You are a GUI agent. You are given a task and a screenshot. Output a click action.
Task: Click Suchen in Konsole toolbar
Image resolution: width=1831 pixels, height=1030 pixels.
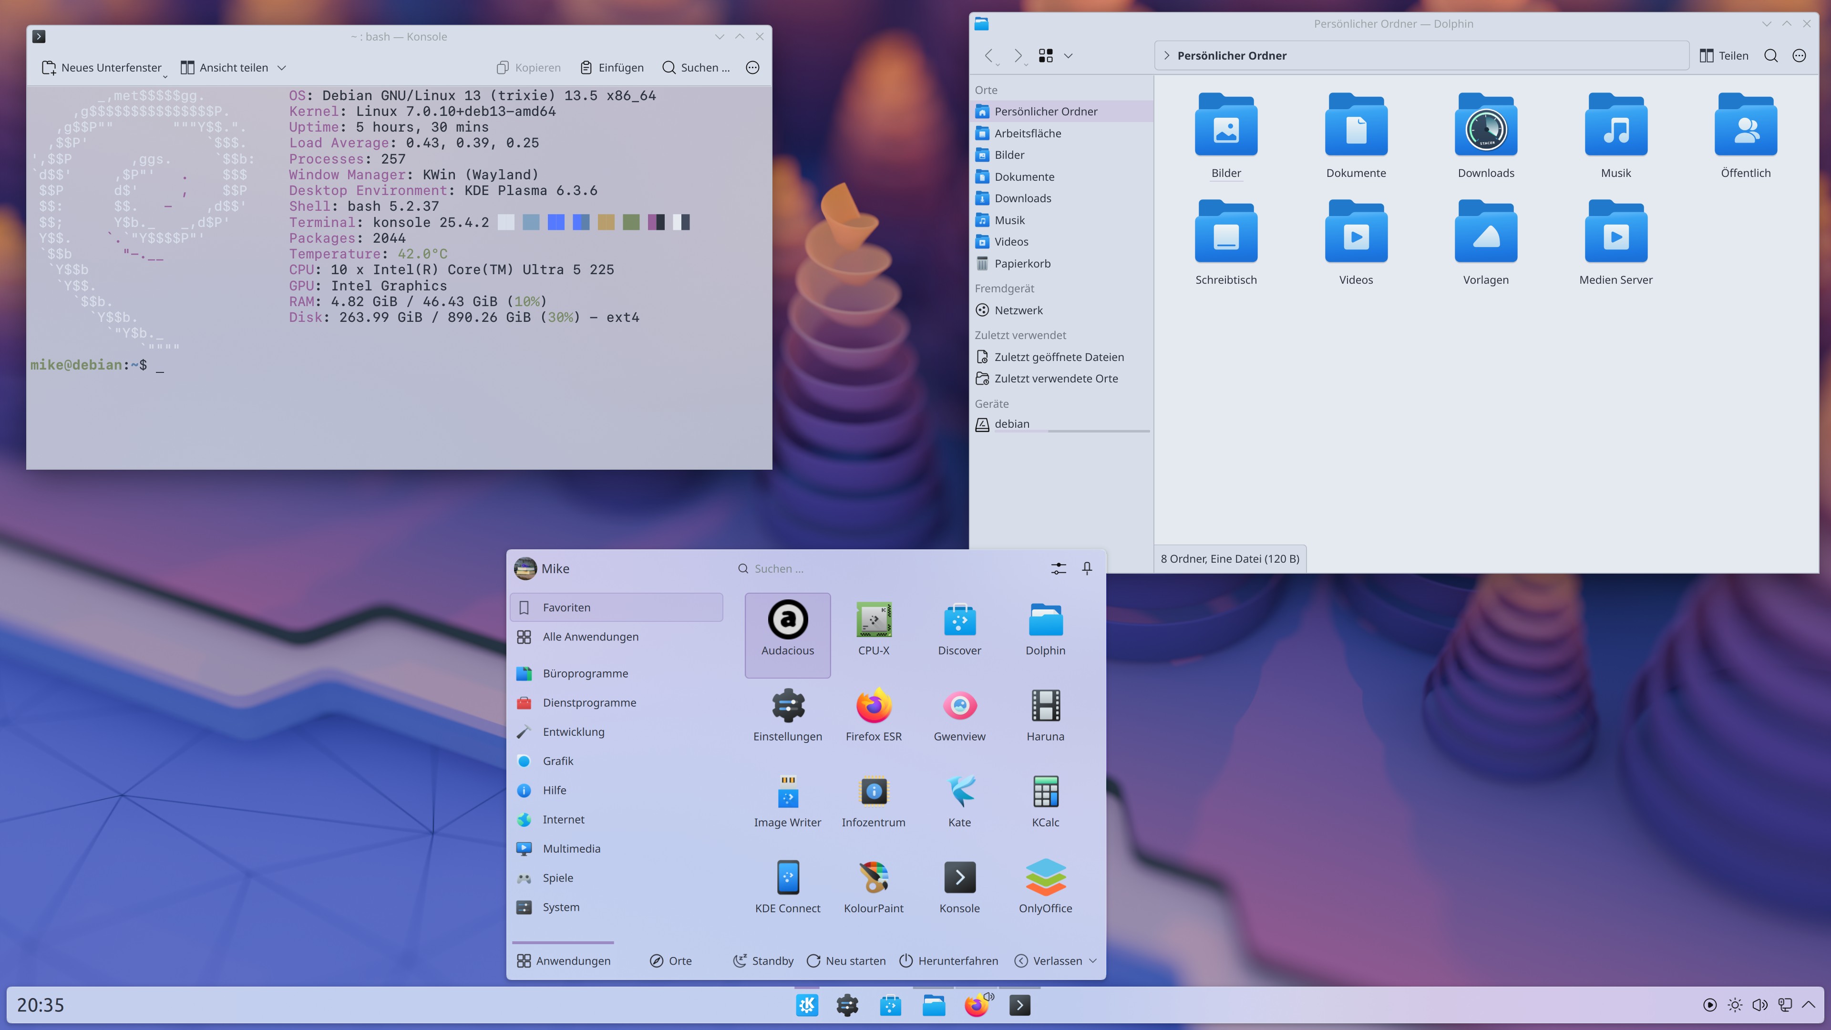click(697, 68)
